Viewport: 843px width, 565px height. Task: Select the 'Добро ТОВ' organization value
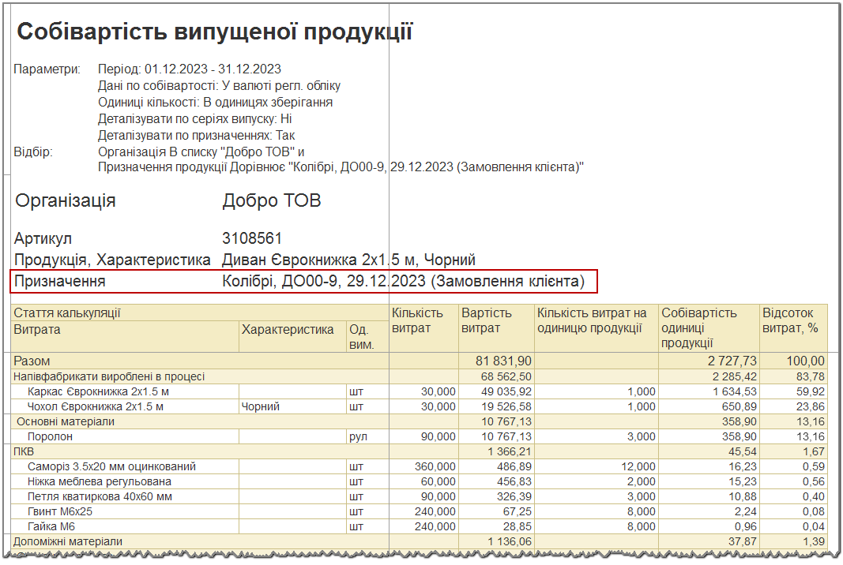pyautogui.click(x=272, y=200)
